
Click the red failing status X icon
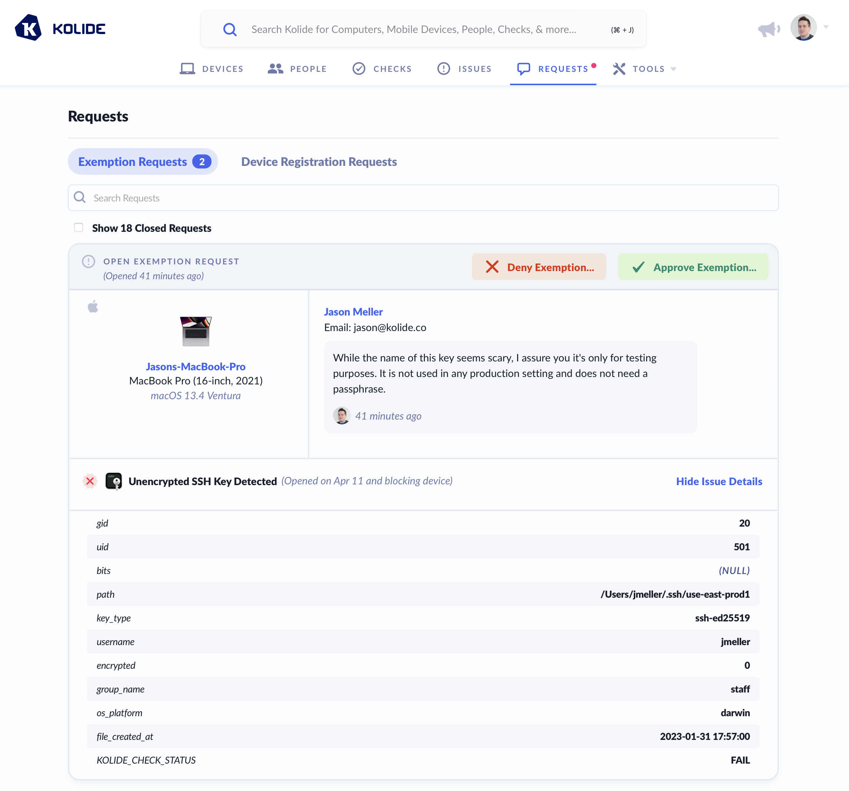point(90,481)
